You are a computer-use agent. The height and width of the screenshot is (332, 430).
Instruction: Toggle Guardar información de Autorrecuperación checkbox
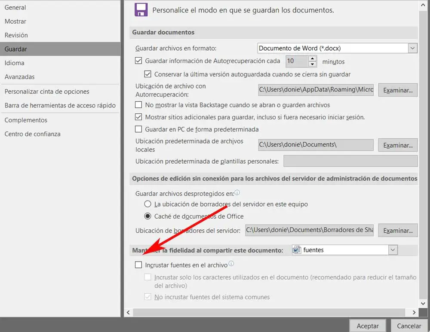tap(138, 61)
